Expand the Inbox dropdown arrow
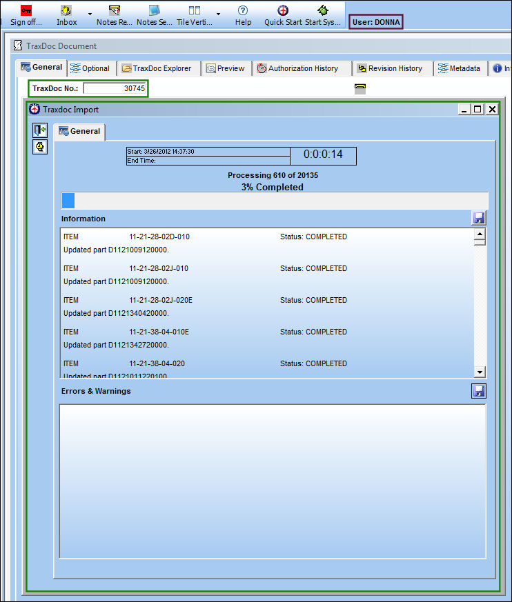 click(90, 14)
